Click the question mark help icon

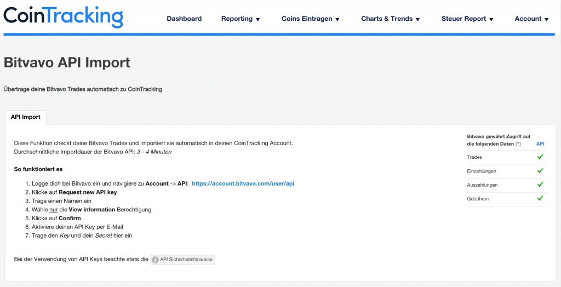pyautogui.click(x=518, y=144)
